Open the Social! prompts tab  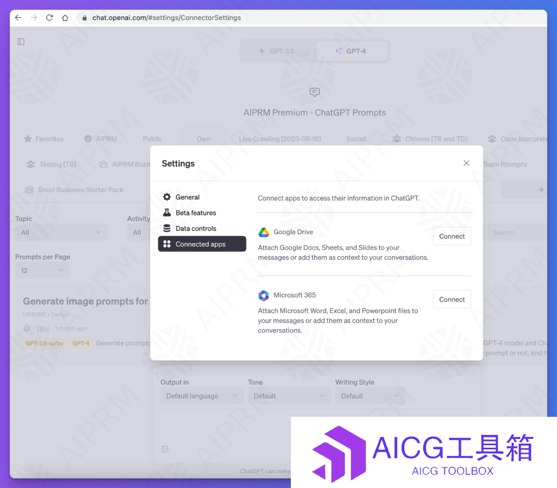pyautogui.click(x=356, y=139)
